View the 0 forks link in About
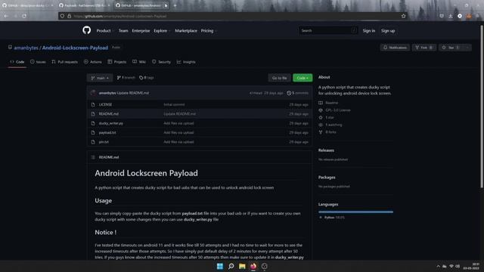 pos(327,132)
